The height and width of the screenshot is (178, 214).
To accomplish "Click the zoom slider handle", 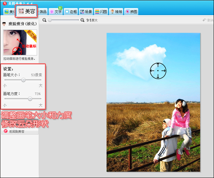I will 50,20.
